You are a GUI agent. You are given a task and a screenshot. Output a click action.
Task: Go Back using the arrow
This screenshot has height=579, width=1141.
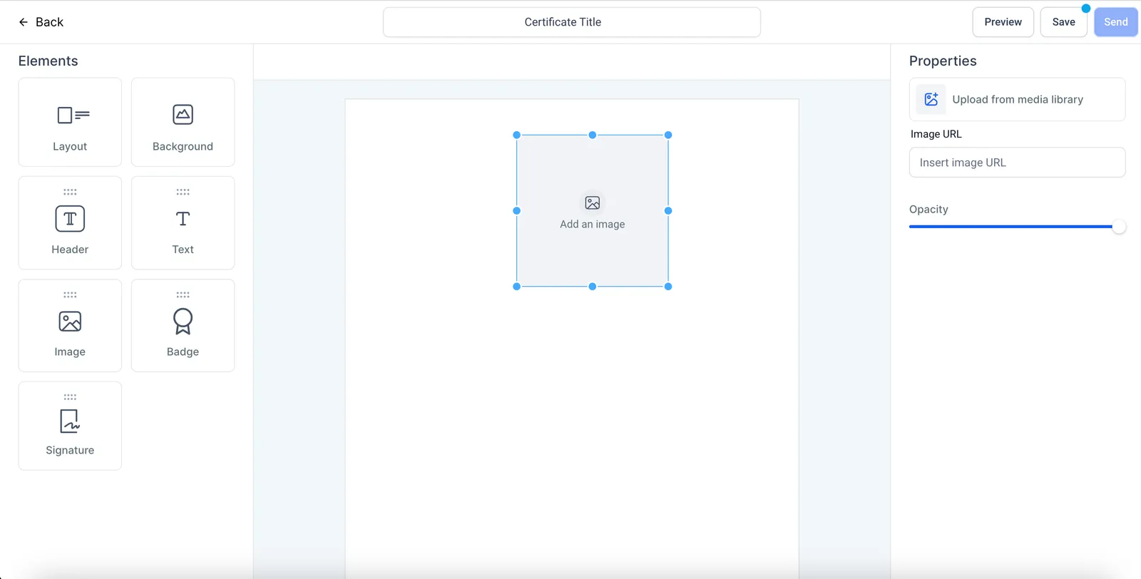pyautogui.click(x=24, y=22)
